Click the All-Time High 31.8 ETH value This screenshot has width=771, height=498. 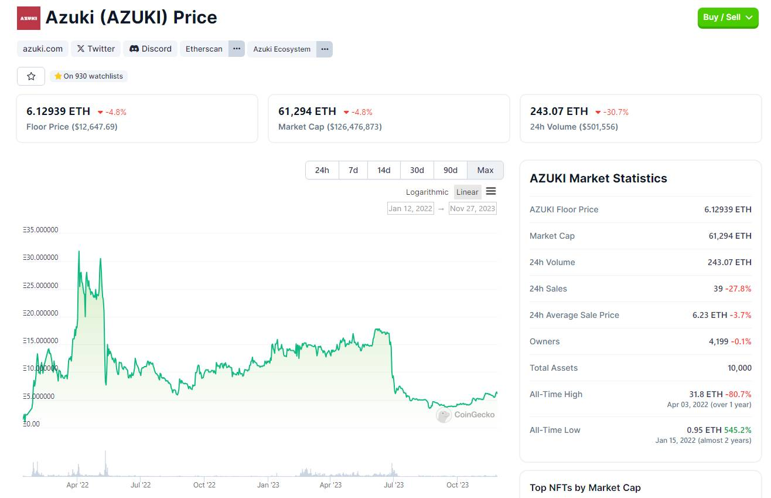[x=706, y=394]
